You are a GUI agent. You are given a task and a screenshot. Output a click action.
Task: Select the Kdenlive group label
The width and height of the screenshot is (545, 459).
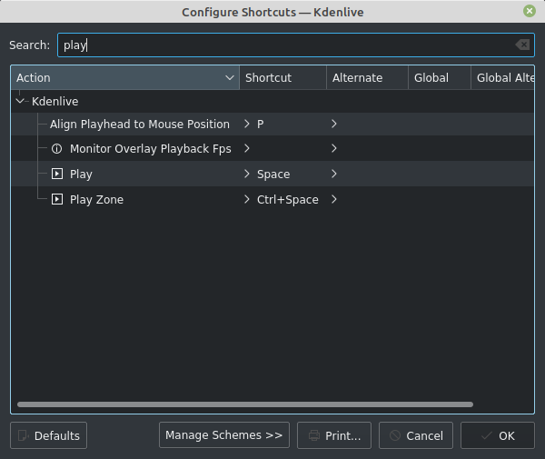point(54,102)
